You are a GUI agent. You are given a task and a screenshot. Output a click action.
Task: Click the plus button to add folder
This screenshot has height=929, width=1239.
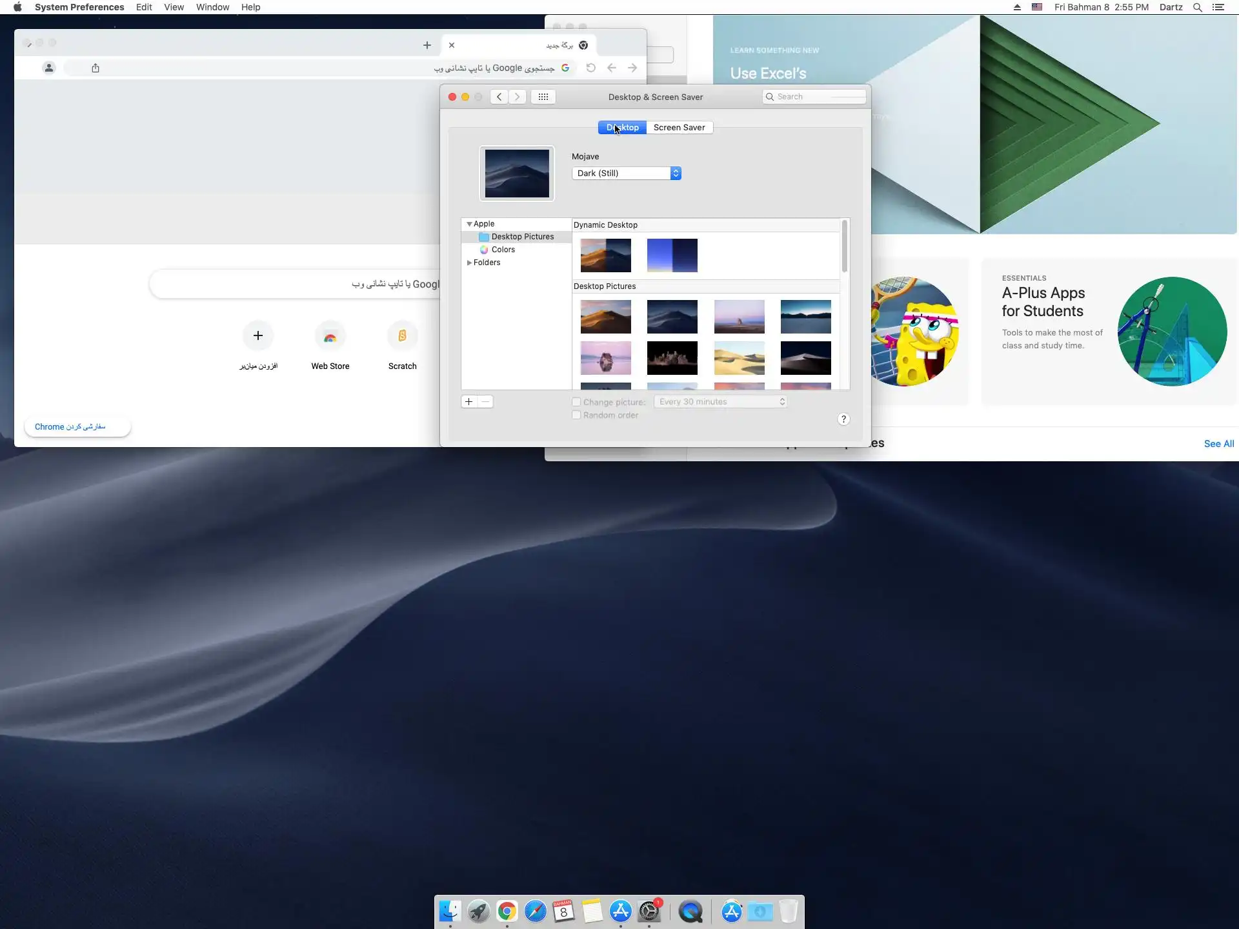[469, 401]
